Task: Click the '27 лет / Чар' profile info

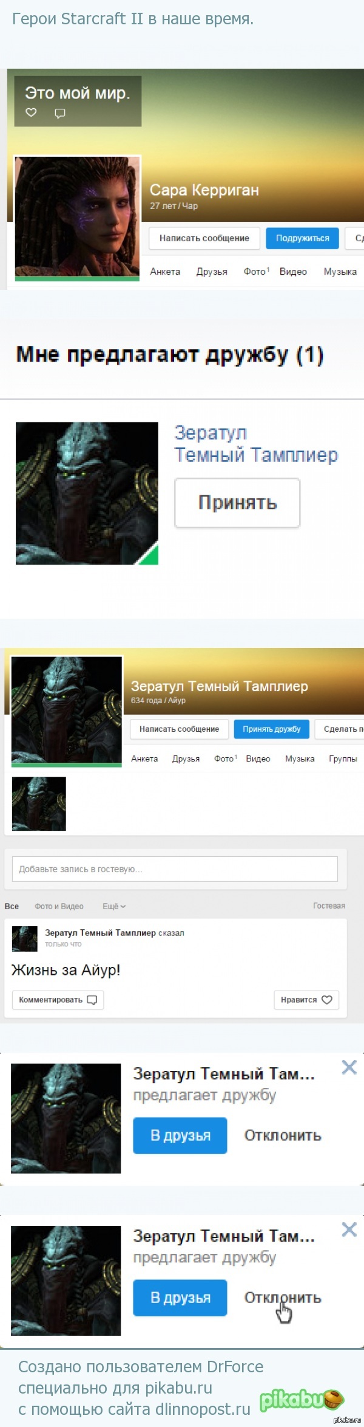Action: click(x=174, y=206)
